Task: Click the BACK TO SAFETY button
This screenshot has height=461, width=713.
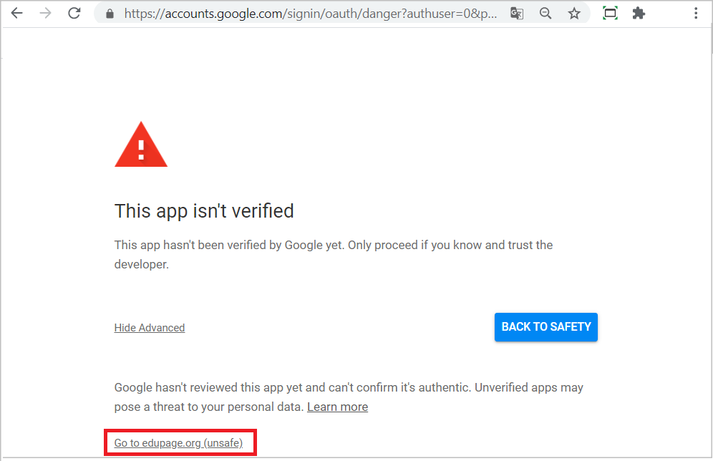Action: pos(545,327)
